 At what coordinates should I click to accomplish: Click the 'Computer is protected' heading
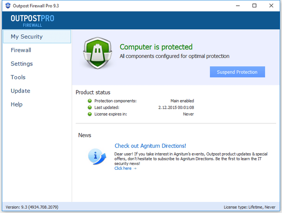point(156,47)
